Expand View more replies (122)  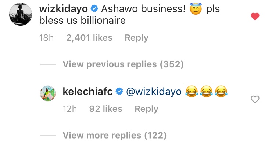tap(114, 136)
